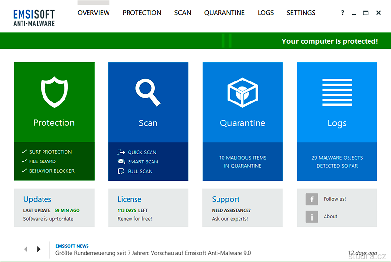Click the About info icon
The width and height of the screenshot is (391, 262).
(312, 217)
